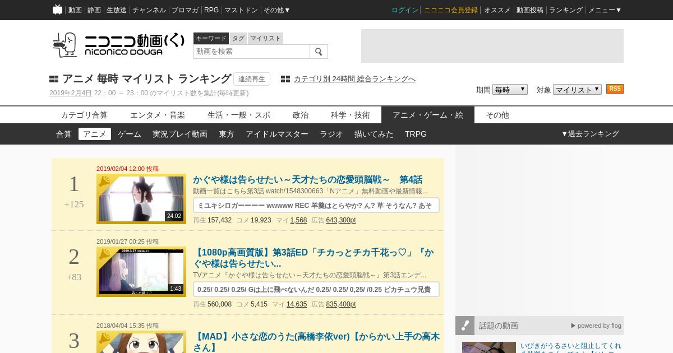673x353 pixels.
Task: Click 動画 in the top navigation
Action: 75,10
